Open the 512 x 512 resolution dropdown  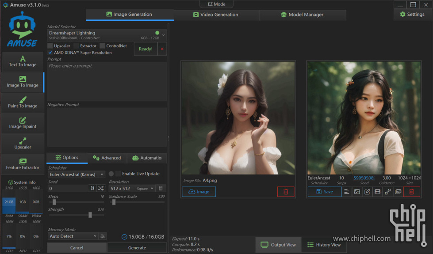132,188
